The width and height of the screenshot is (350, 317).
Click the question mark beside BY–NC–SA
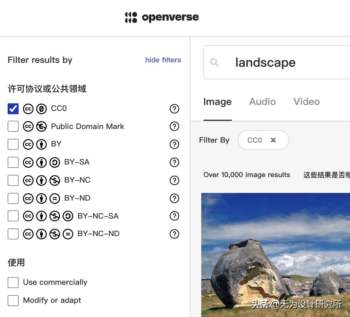(x=174, y=216)
